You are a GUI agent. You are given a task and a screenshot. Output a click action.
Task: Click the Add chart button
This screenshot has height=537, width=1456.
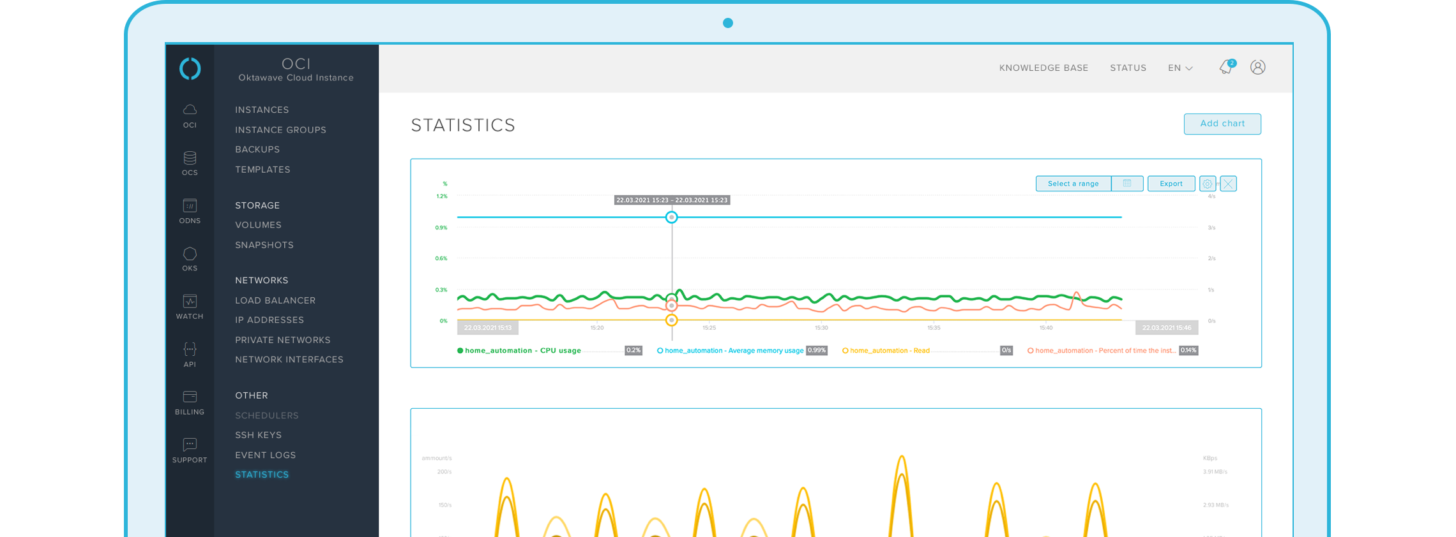point(1222,124)
